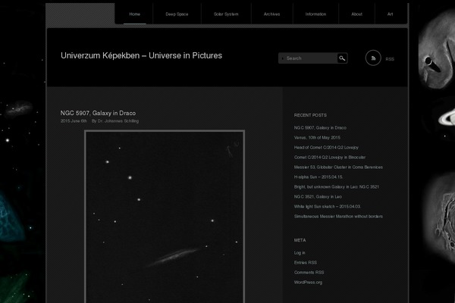
Task: Open Messier 53 Globular Cluster post
Action: [338, 167]
